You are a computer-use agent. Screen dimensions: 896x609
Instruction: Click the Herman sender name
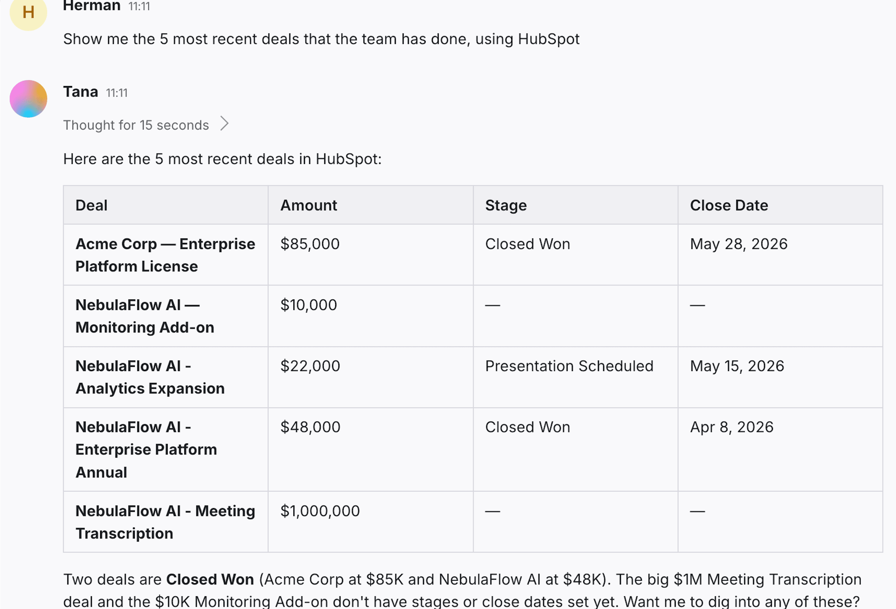pyautogui.click(x=92, y=5)
